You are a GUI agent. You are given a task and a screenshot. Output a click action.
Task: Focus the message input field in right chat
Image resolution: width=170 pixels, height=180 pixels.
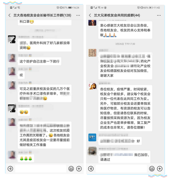pyautogui.click(x=121, y=169)
